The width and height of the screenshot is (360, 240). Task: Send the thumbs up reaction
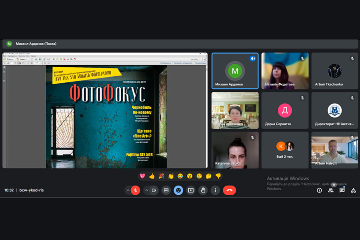(152, 176)
